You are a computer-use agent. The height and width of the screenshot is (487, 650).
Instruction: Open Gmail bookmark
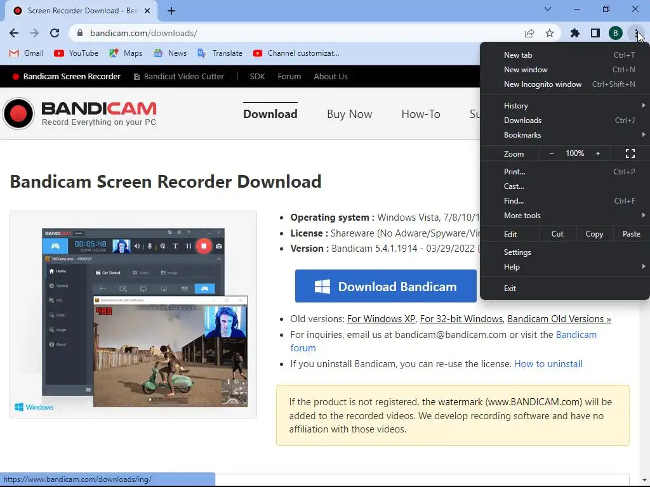tap(26, 53)
